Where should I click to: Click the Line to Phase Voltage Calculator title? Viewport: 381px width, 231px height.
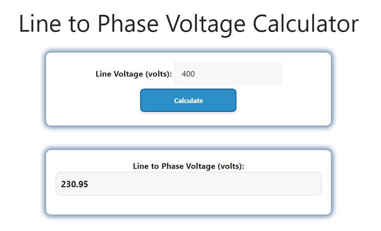click(188, 24)
